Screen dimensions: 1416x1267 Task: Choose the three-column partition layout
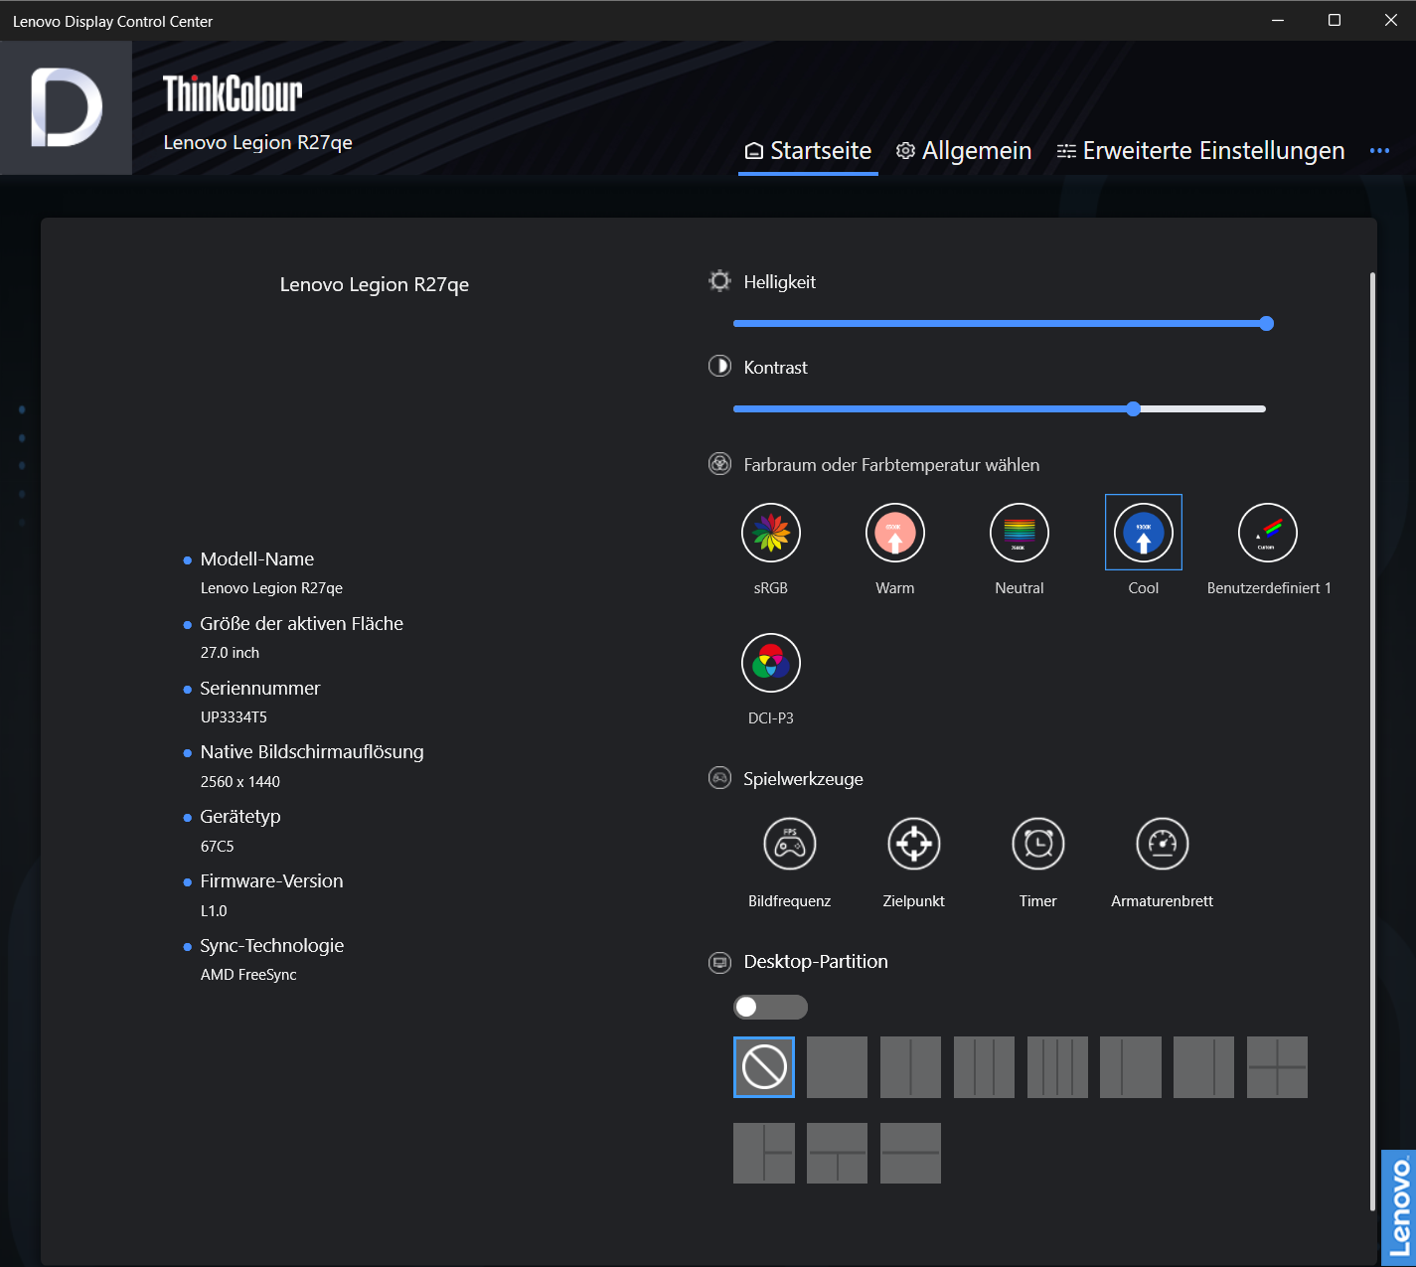click(984, 1067)
